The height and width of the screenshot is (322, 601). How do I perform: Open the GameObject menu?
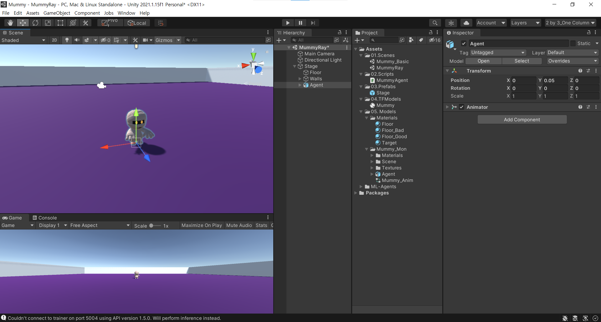(x=57, y=13)
